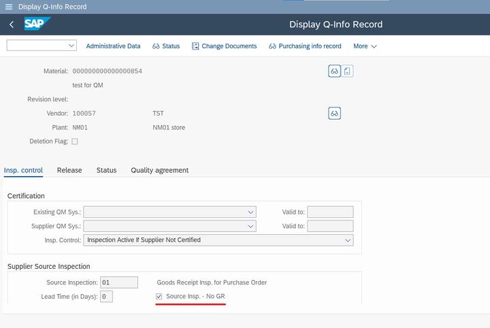Open Status from the toolbar
Screen dimensions: 490x328
[166, 46]
